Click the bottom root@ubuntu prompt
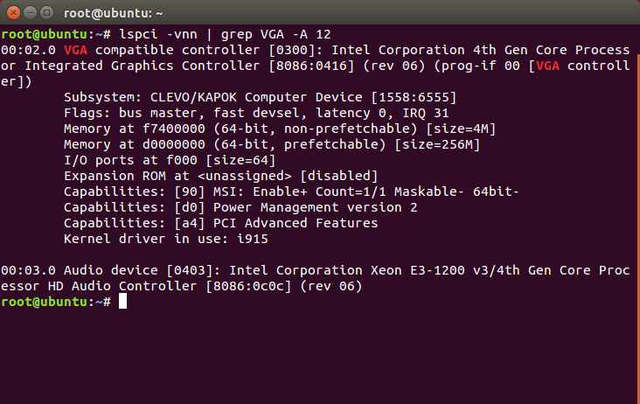The image size is (640, 404). click(x=56, y=302)
